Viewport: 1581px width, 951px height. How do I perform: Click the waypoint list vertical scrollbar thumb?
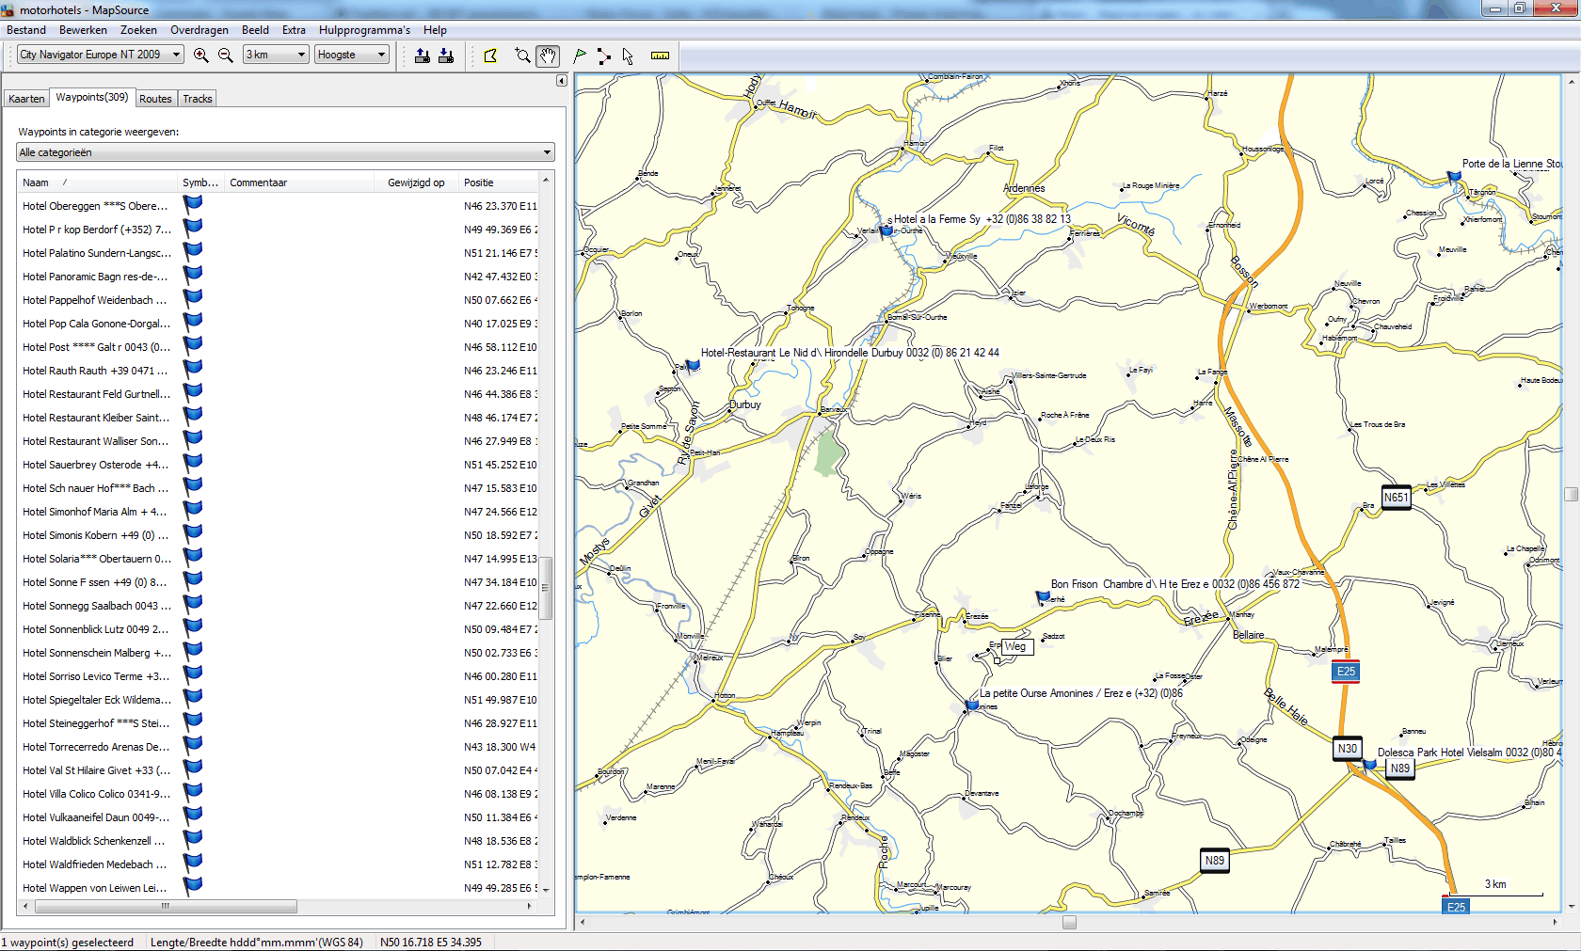[546, 588]
